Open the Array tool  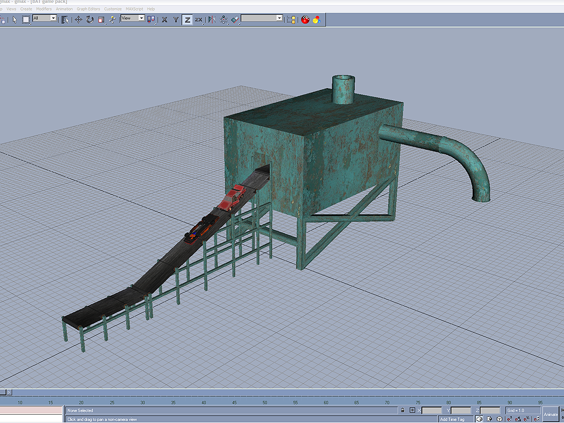(x=224, y=19)
